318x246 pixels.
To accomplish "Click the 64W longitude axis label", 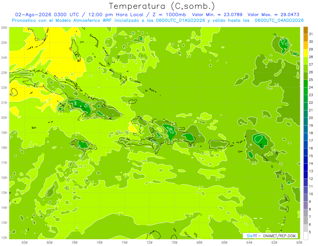I will [x=249, y=243].
